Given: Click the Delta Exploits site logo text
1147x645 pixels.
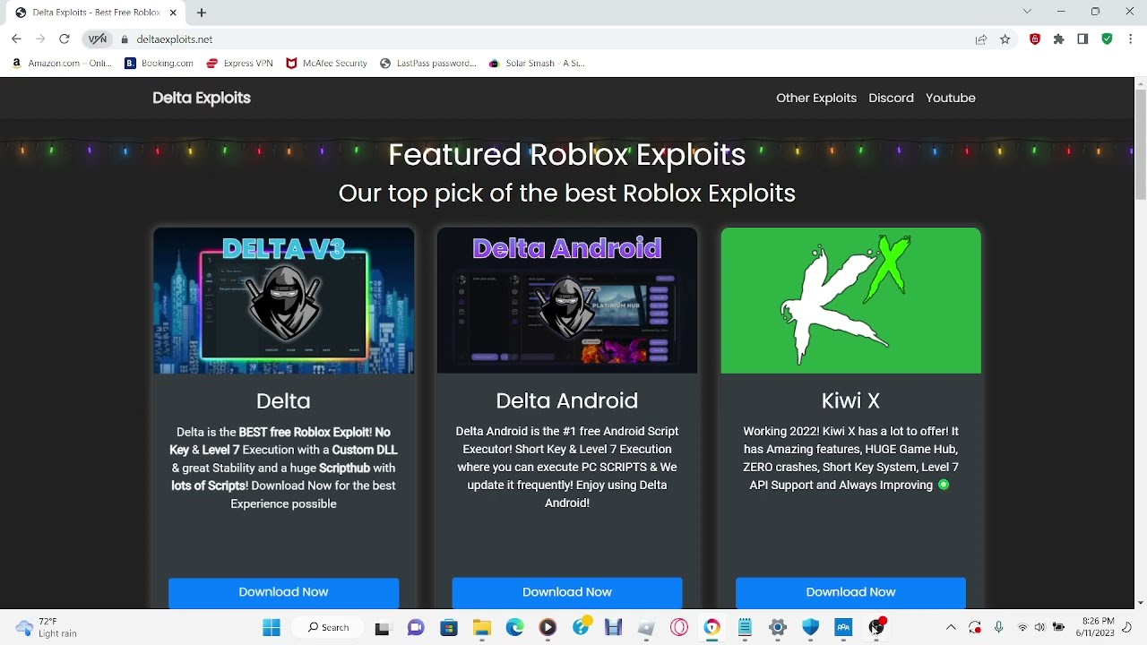Looking at the screenshot, I should (202, 98).
